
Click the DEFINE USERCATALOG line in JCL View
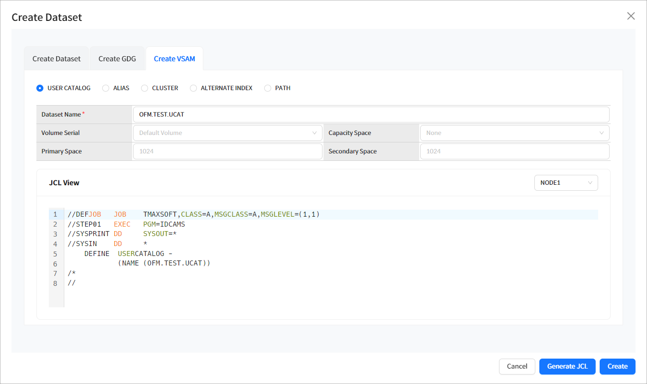pyautogui.click(x=125, y=254)
